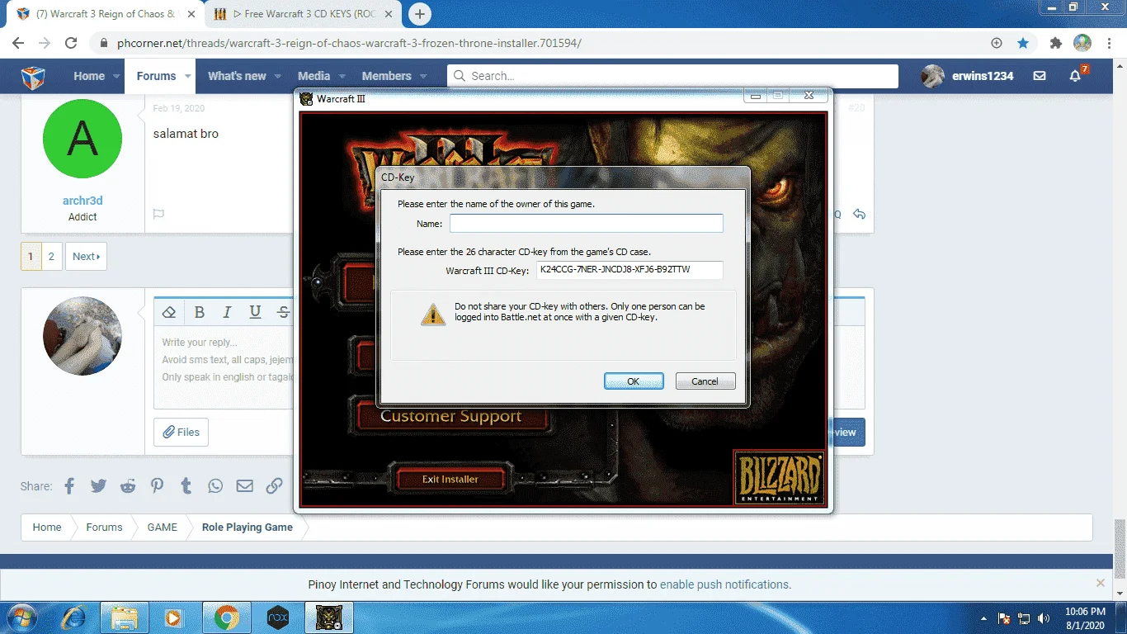
Task: Dismiss the push notification banner
Action: 1100,583
